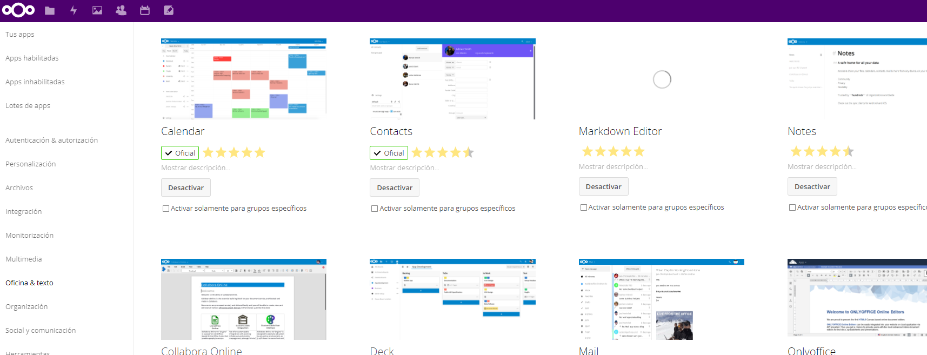
Task: Open Archivos category
Action: pyautogui.click(x=19, y=187)
